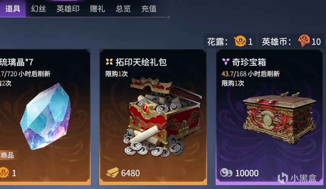Screen dimensions: 326x189
Task: Select the 英雄印 tab
Action: pos(68,9)
